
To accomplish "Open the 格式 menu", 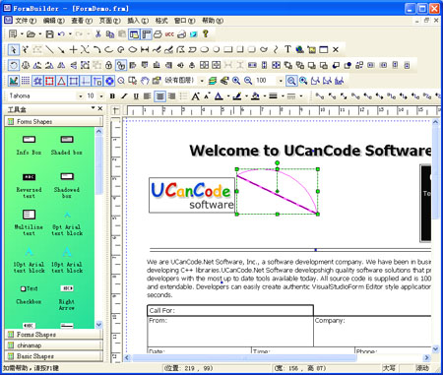I will tap(161, 21).
